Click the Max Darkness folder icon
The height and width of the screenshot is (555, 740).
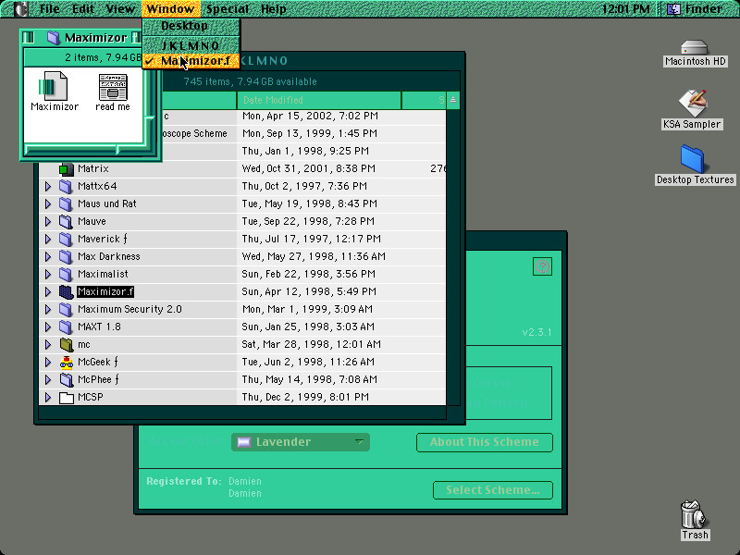coord(66,256)
